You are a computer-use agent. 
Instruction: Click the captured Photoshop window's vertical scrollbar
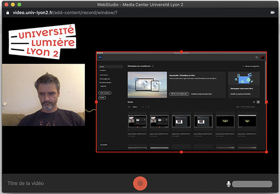point(266,82)
